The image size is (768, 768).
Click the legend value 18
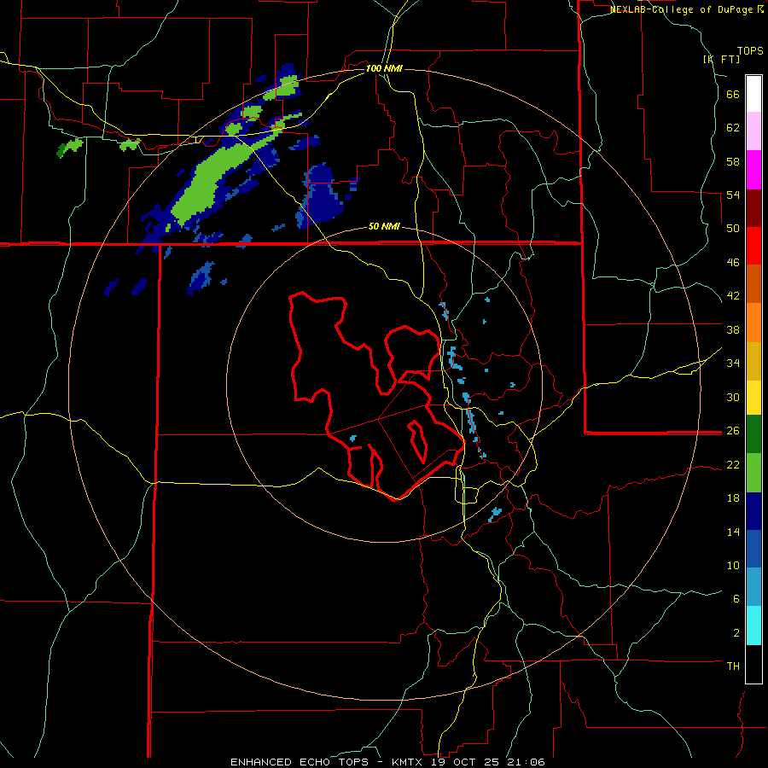pyautogui.click(x=733, y=498)
